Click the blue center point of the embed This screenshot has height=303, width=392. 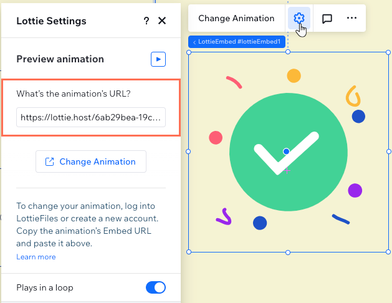pos(286,151)
